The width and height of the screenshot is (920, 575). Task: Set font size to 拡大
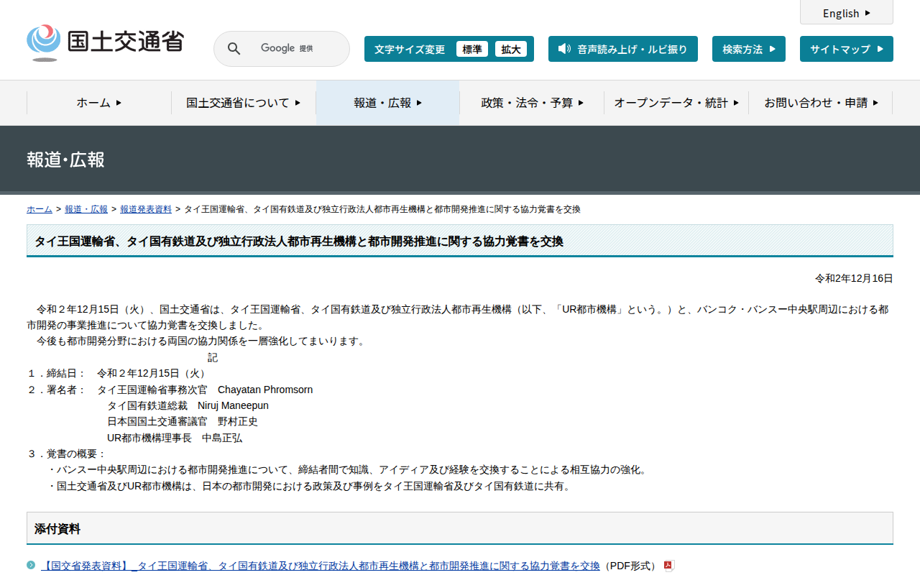(x=510, y=49)
